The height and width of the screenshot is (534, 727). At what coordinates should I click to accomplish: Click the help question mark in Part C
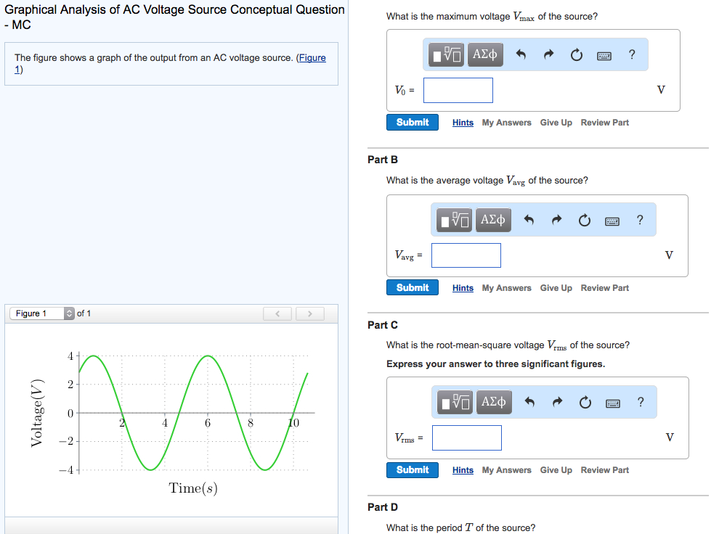(639, 401)
